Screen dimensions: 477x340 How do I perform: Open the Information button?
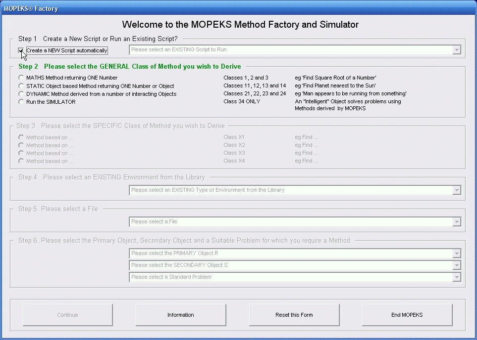[181, 315]
